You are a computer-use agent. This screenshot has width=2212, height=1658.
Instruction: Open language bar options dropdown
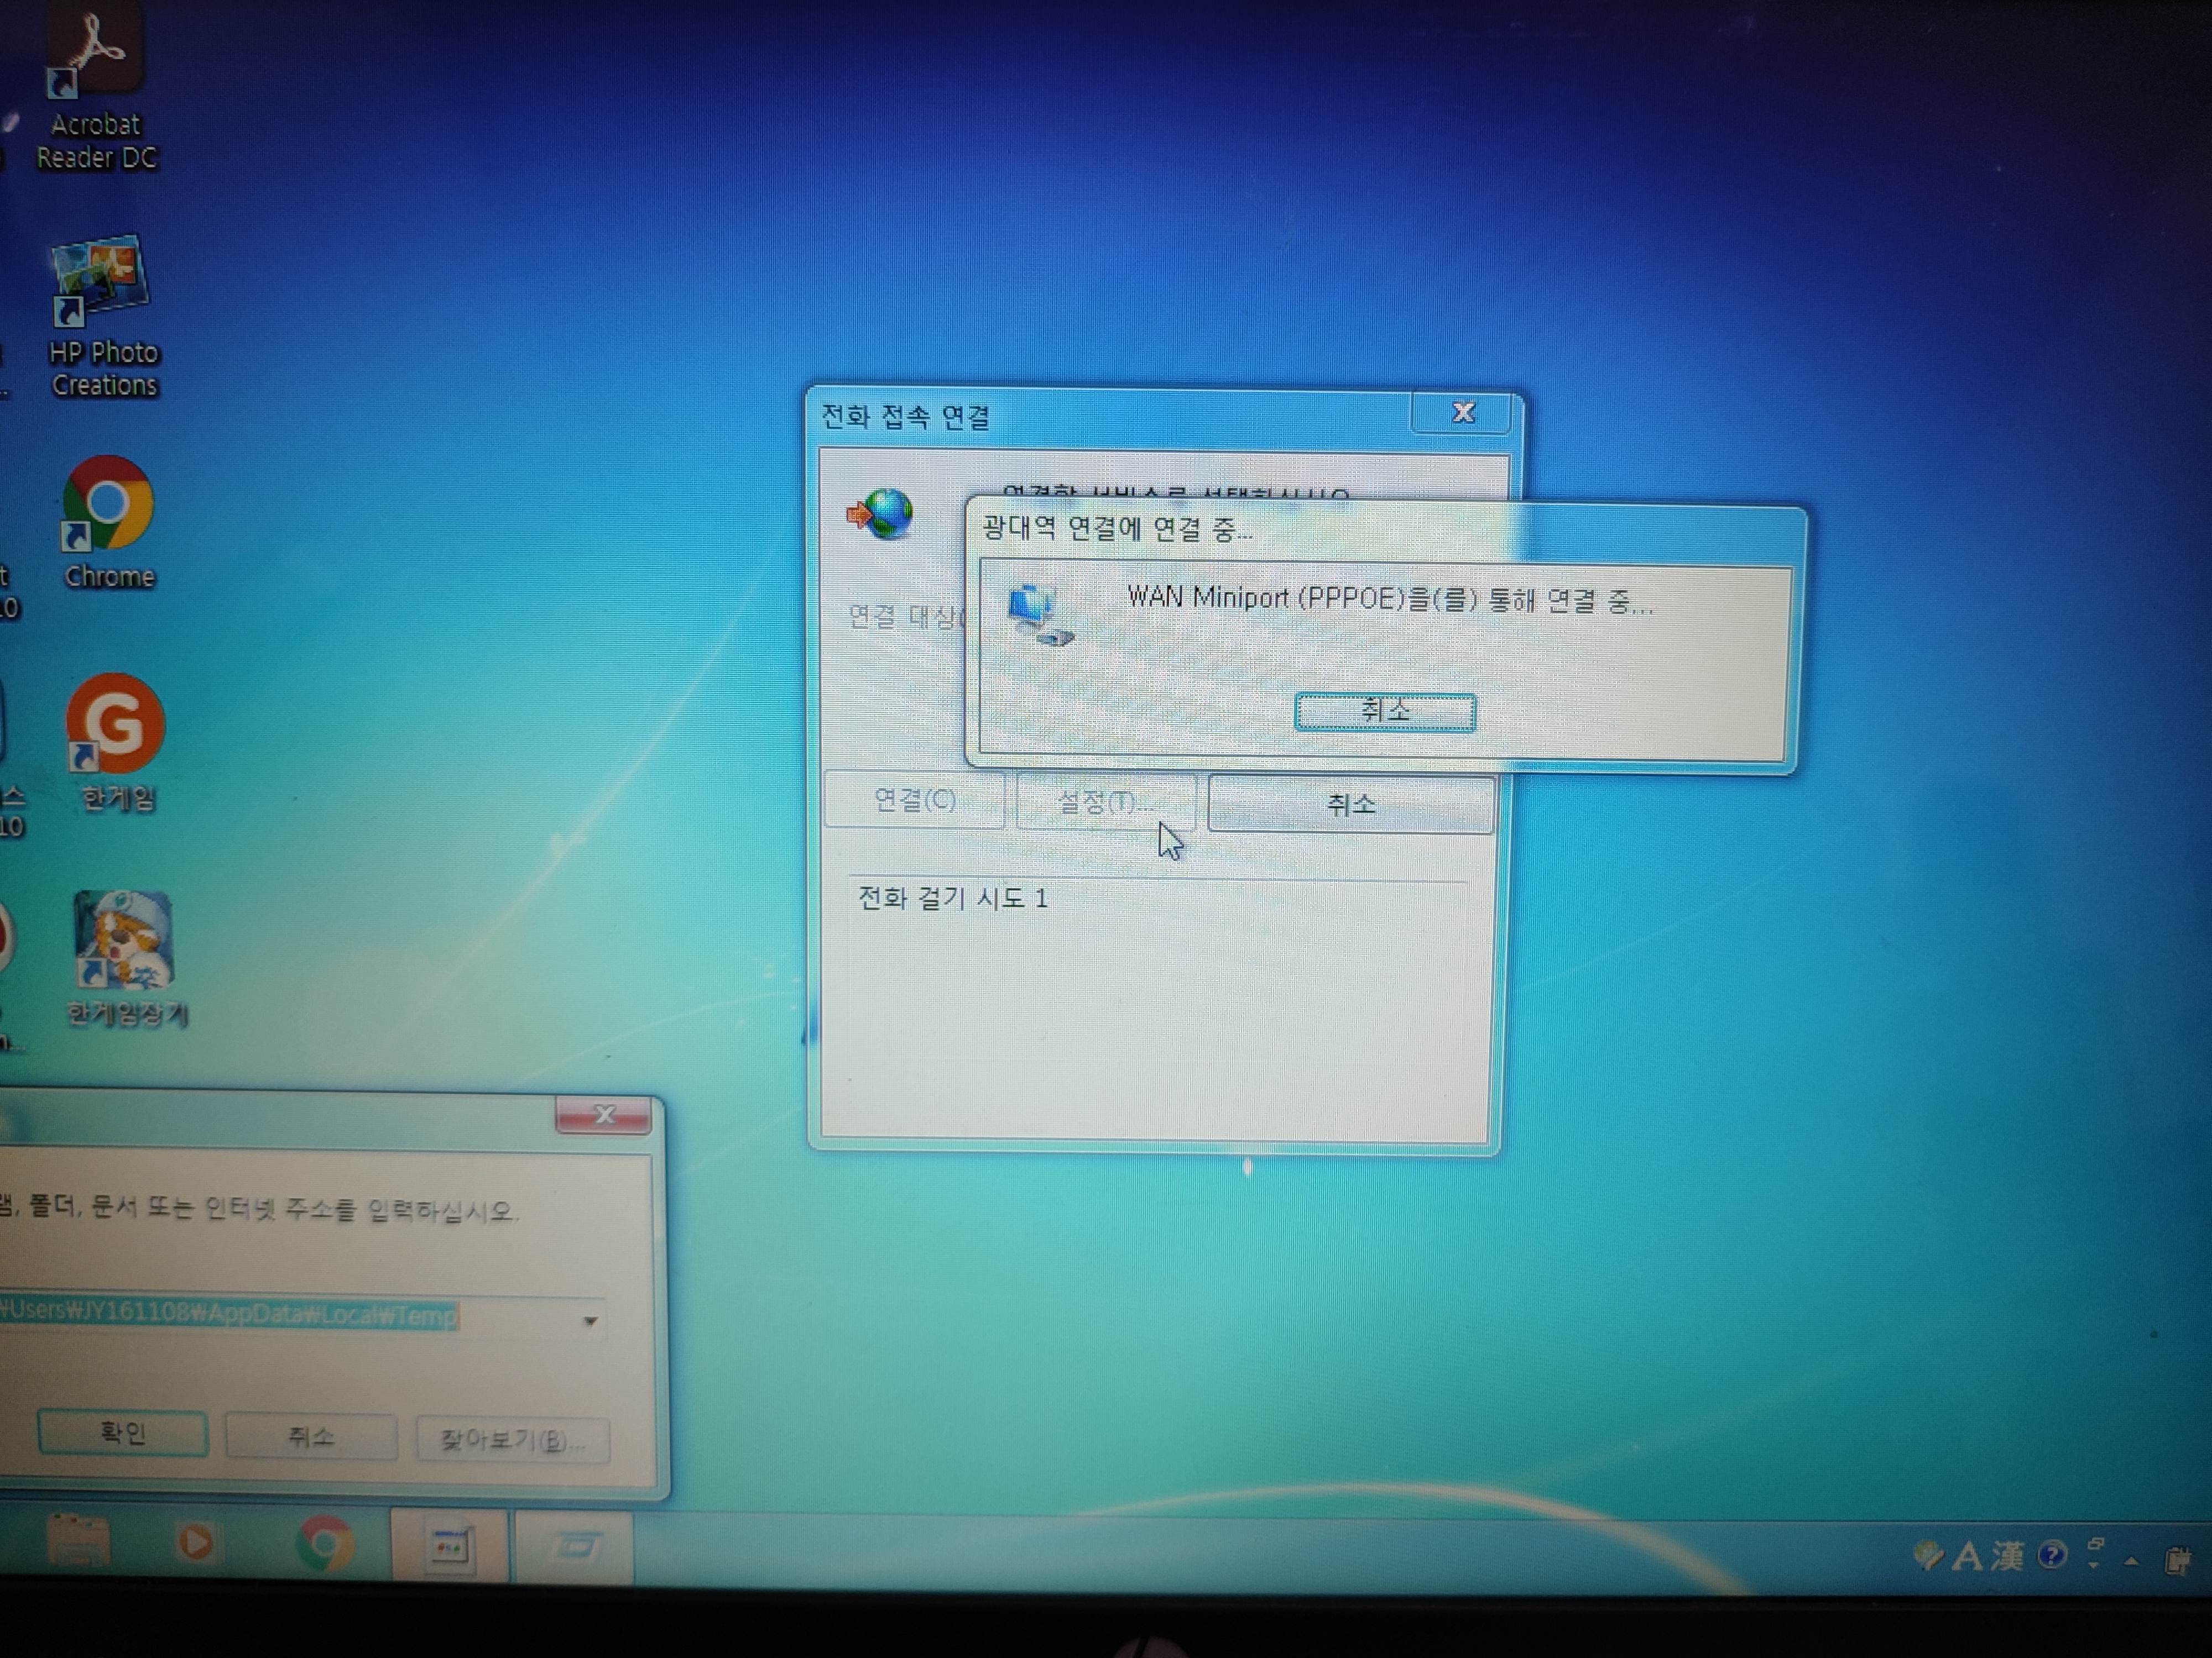pyautogui.click(x=2094, y=1565)
